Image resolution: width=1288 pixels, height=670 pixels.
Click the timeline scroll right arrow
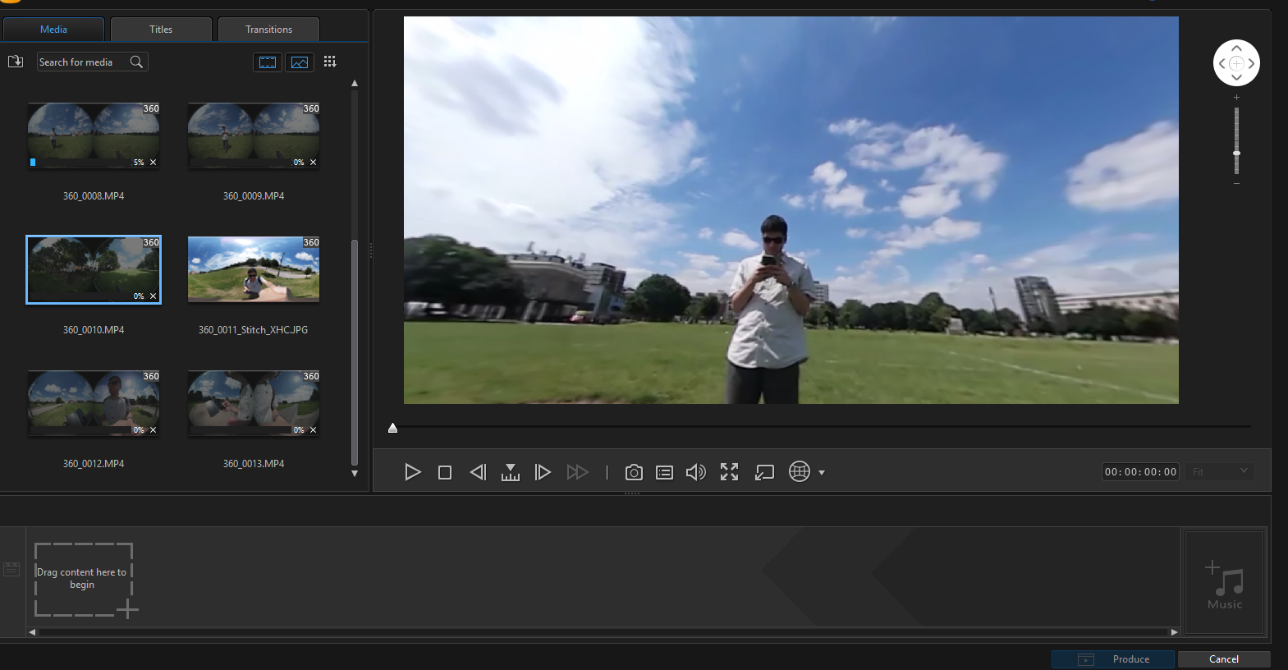[1174, 632]
